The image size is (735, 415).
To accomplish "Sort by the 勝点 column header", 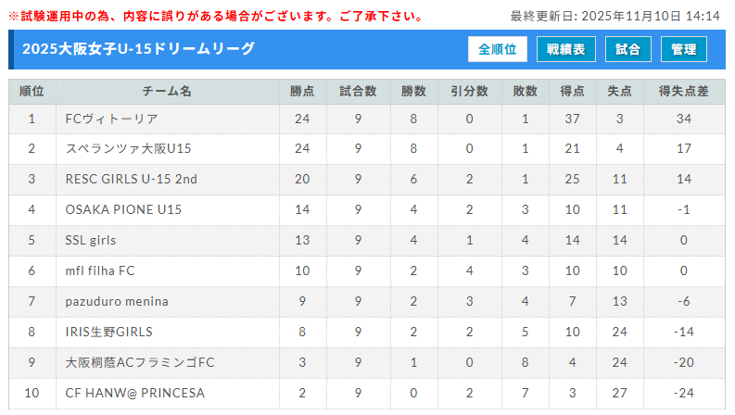I will [x=302, y=91].
